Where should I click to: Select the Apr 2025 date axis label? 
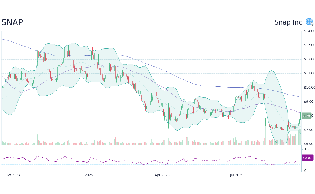click(162, 175)
